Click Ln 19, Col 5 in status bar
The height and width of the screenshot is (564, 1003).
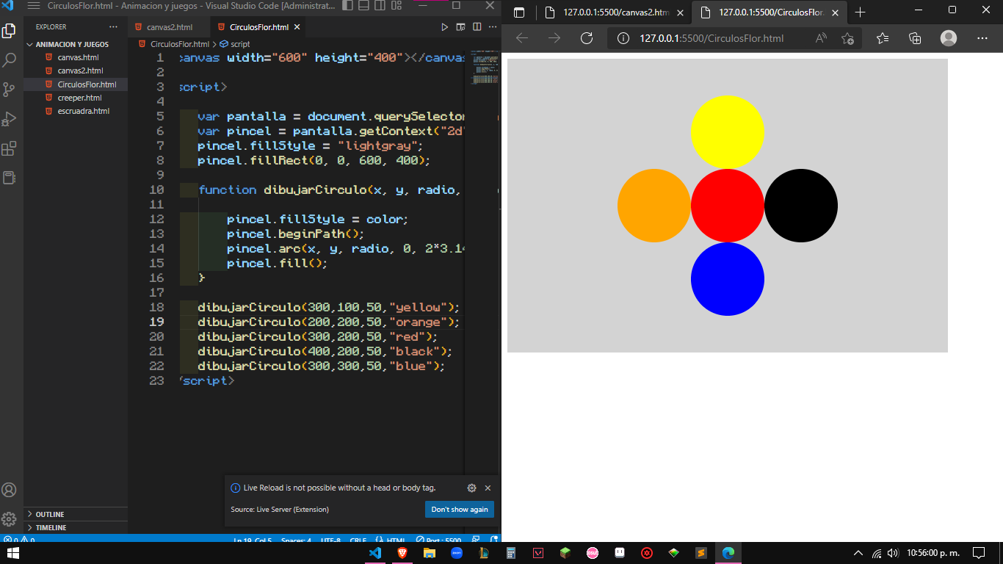pyautogui.click(x=253, y=540)
